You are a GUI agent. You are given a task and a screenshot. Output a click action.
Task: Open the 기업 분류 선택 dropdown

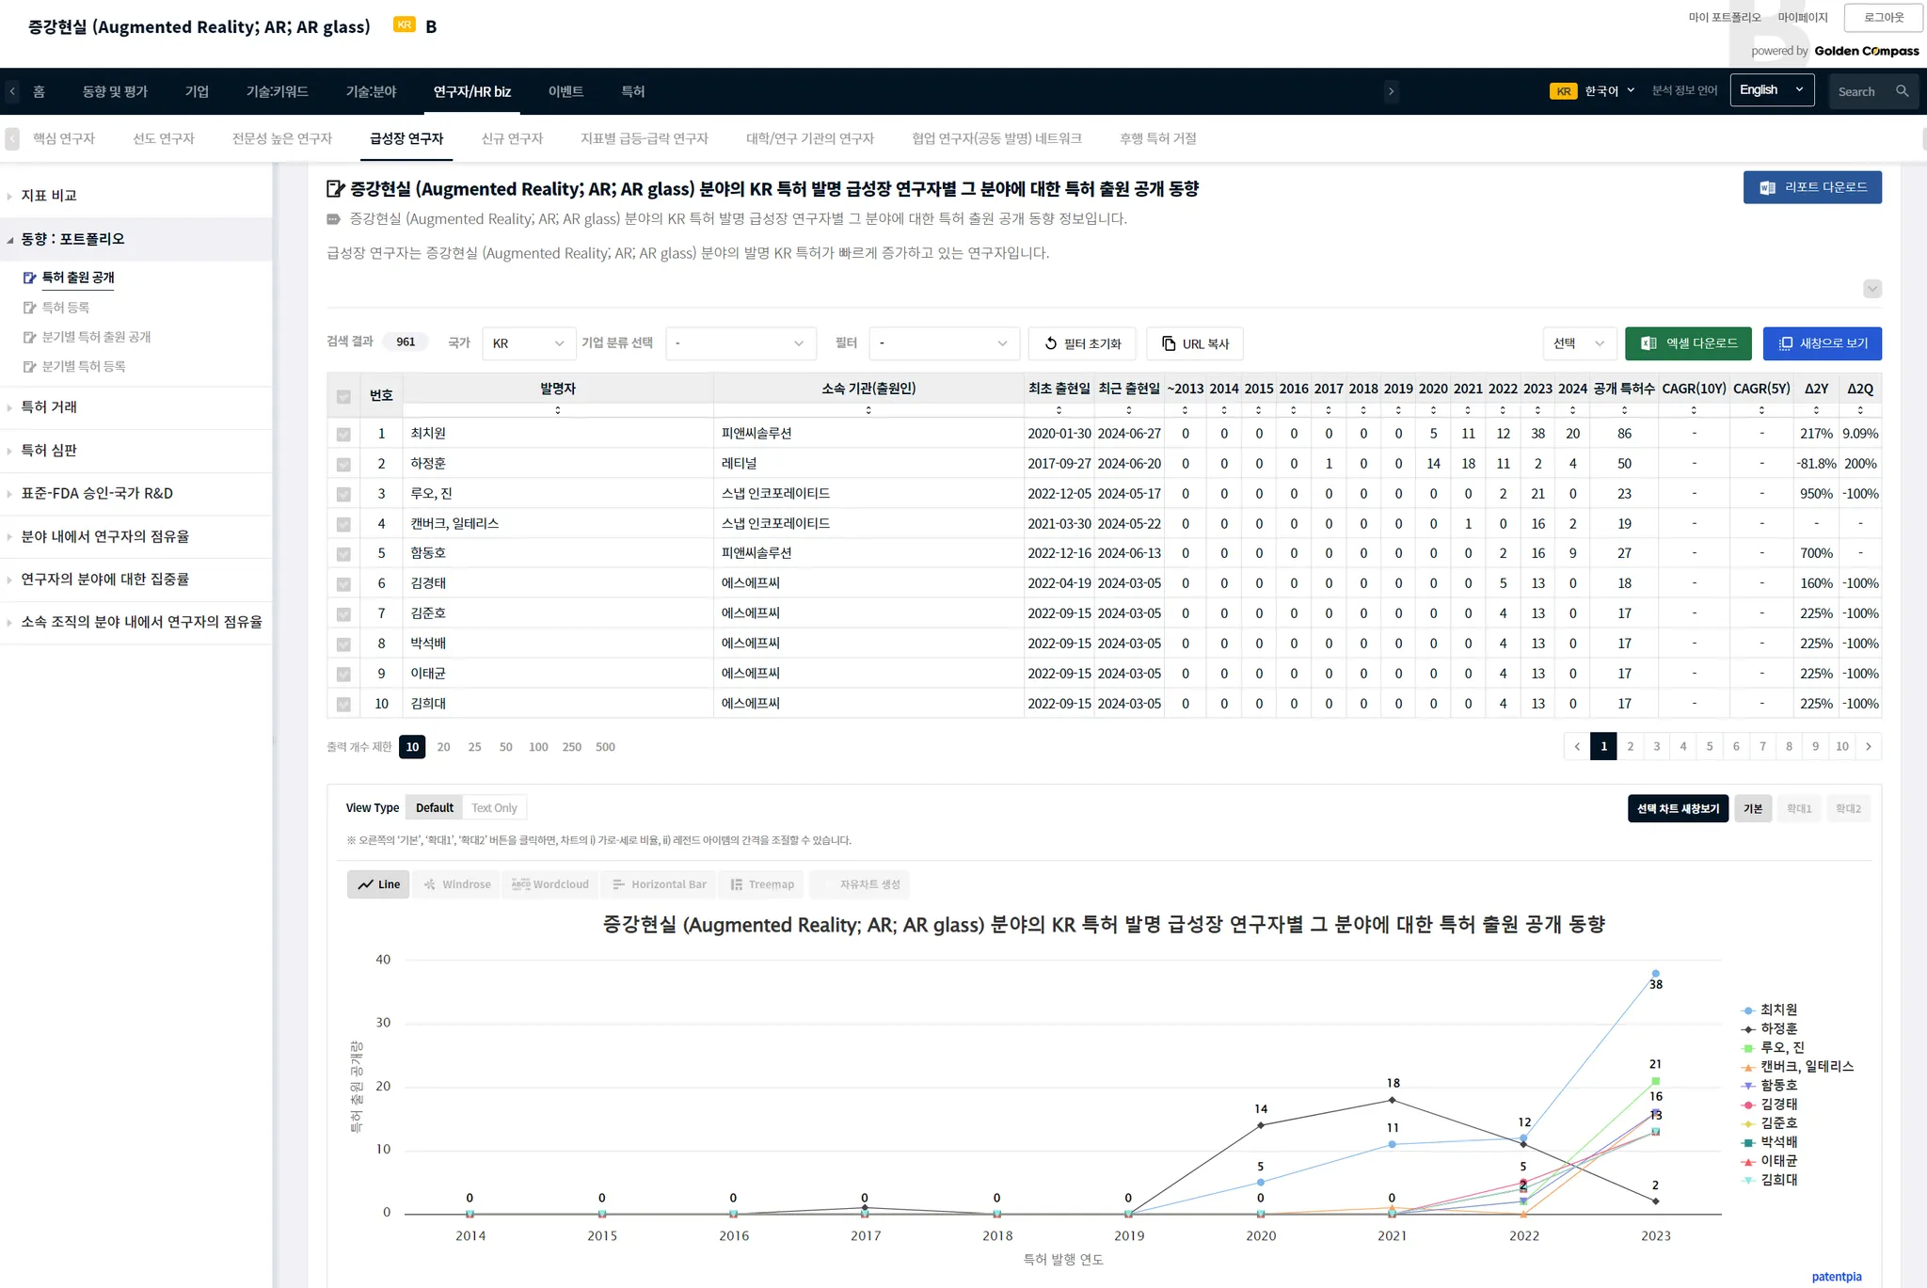[x=740, y=343]
